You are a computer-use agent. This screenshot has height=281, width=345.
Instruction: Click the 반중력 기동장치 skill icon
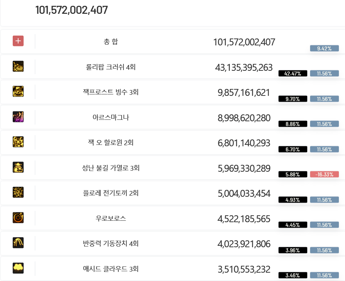(18, 243)
